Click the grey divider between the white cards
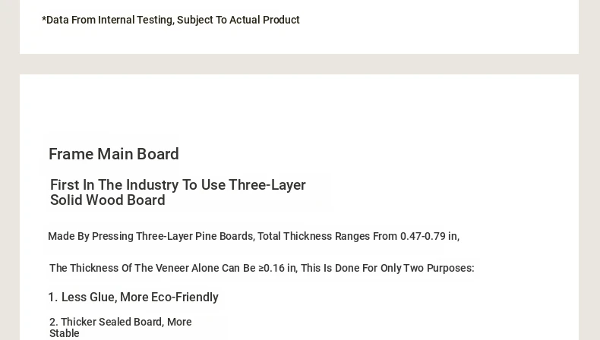This screenshot has height=340, width=600. click(x=299, y=65)
